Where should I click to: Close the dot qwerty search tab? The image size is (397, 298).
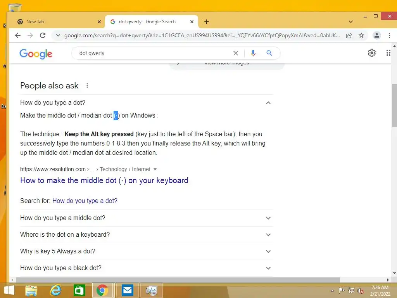coord(192,22)
